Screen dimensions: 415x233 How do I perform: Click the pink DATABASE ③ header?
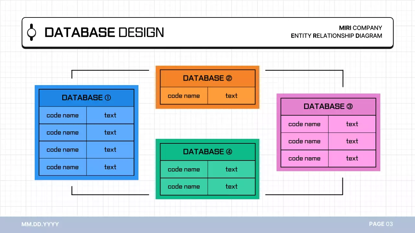click(x=328, y=106)
